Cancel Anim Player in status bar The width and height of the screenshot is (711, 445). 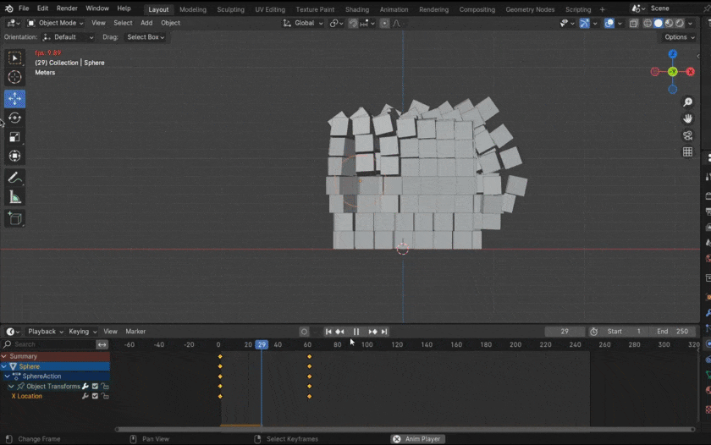397,439
